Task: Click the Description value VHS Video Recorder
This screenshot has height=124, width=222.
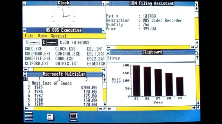Action: 162,20
